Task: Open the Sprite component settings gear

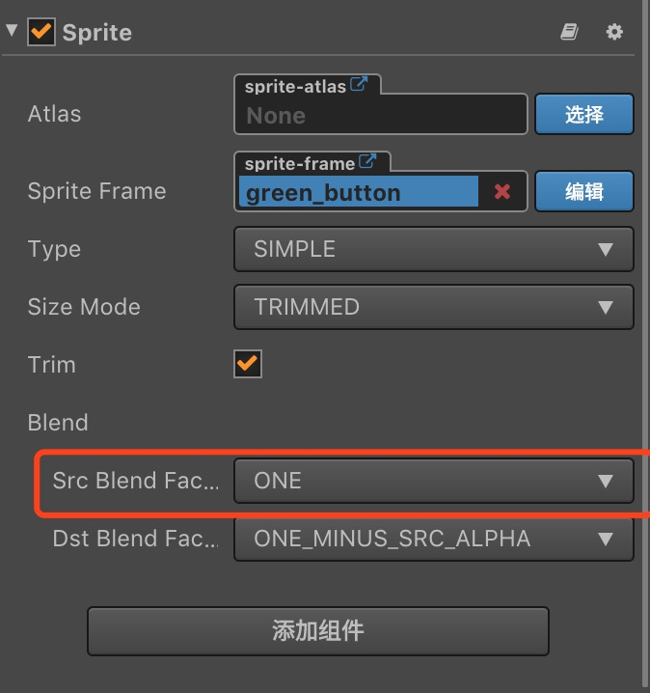Action: tap(614, 32)
